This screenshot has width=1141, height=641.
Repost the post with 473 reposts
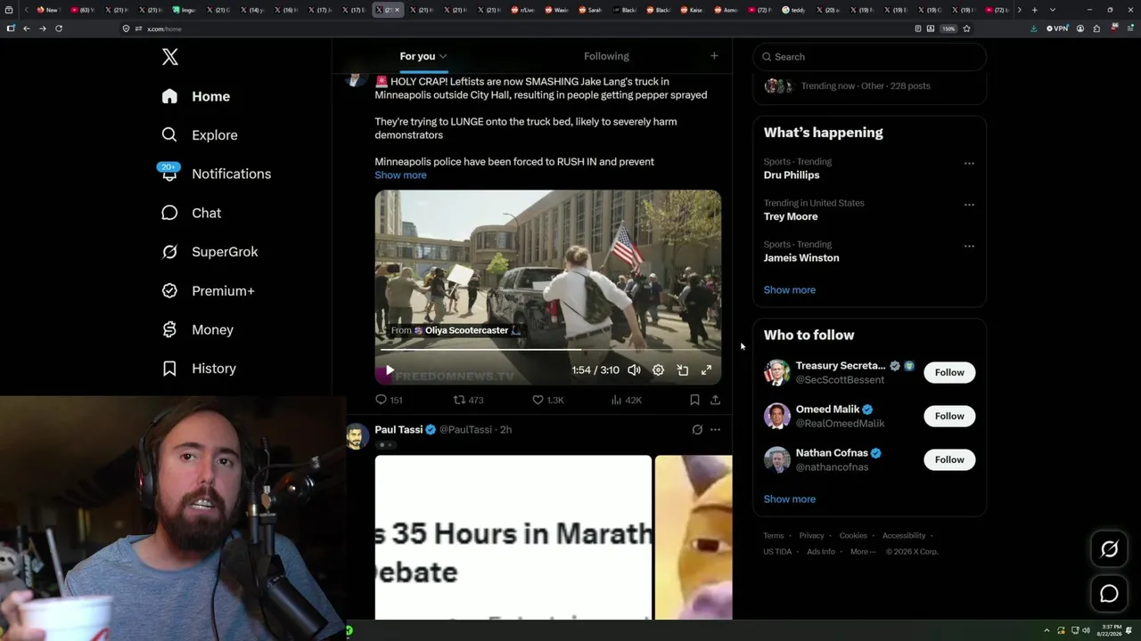pyautogui.click(x=468, y=401)
